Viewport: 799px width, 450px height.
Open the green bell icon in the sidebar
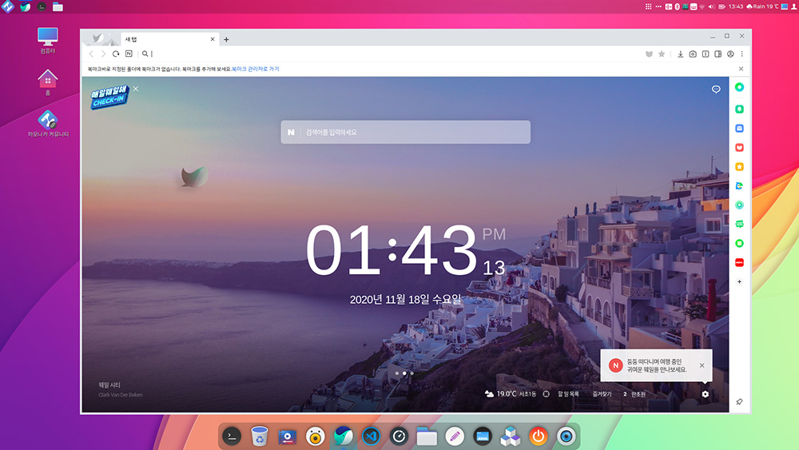click(739, 109)
